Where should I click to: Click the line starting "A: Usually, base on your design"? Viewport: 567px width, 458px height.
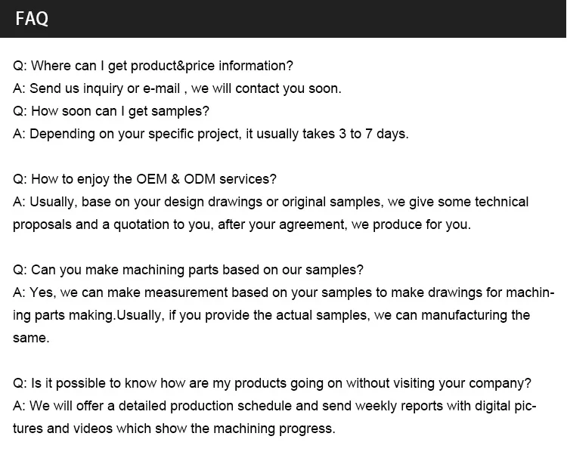tap(271, 202)
